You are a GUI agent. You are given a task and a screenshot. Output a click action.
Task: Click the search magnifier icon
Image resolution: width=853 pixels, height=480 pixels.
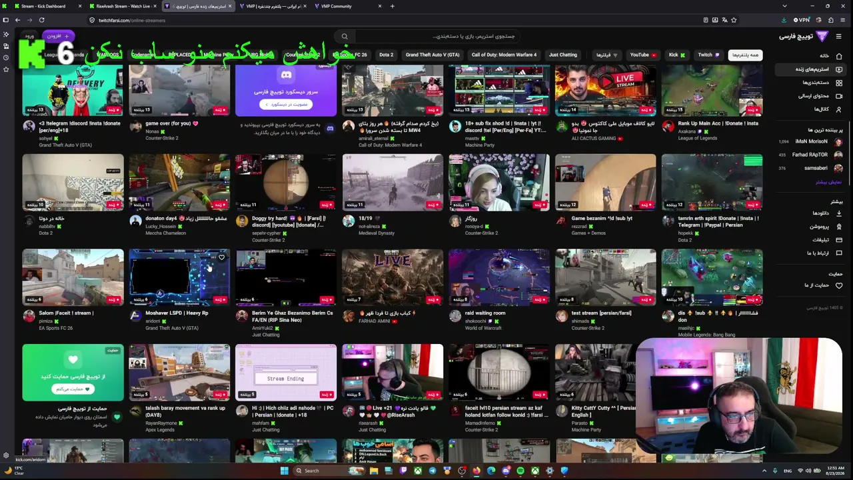(x=345, y=36)
